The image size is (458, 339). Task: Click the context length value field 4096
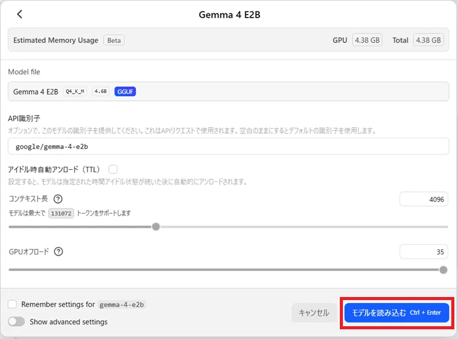click(423, 199)
